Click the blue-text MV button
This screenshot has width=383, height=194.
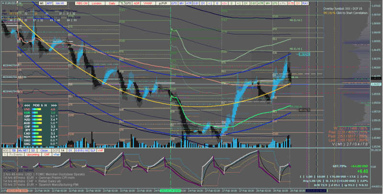181,3
